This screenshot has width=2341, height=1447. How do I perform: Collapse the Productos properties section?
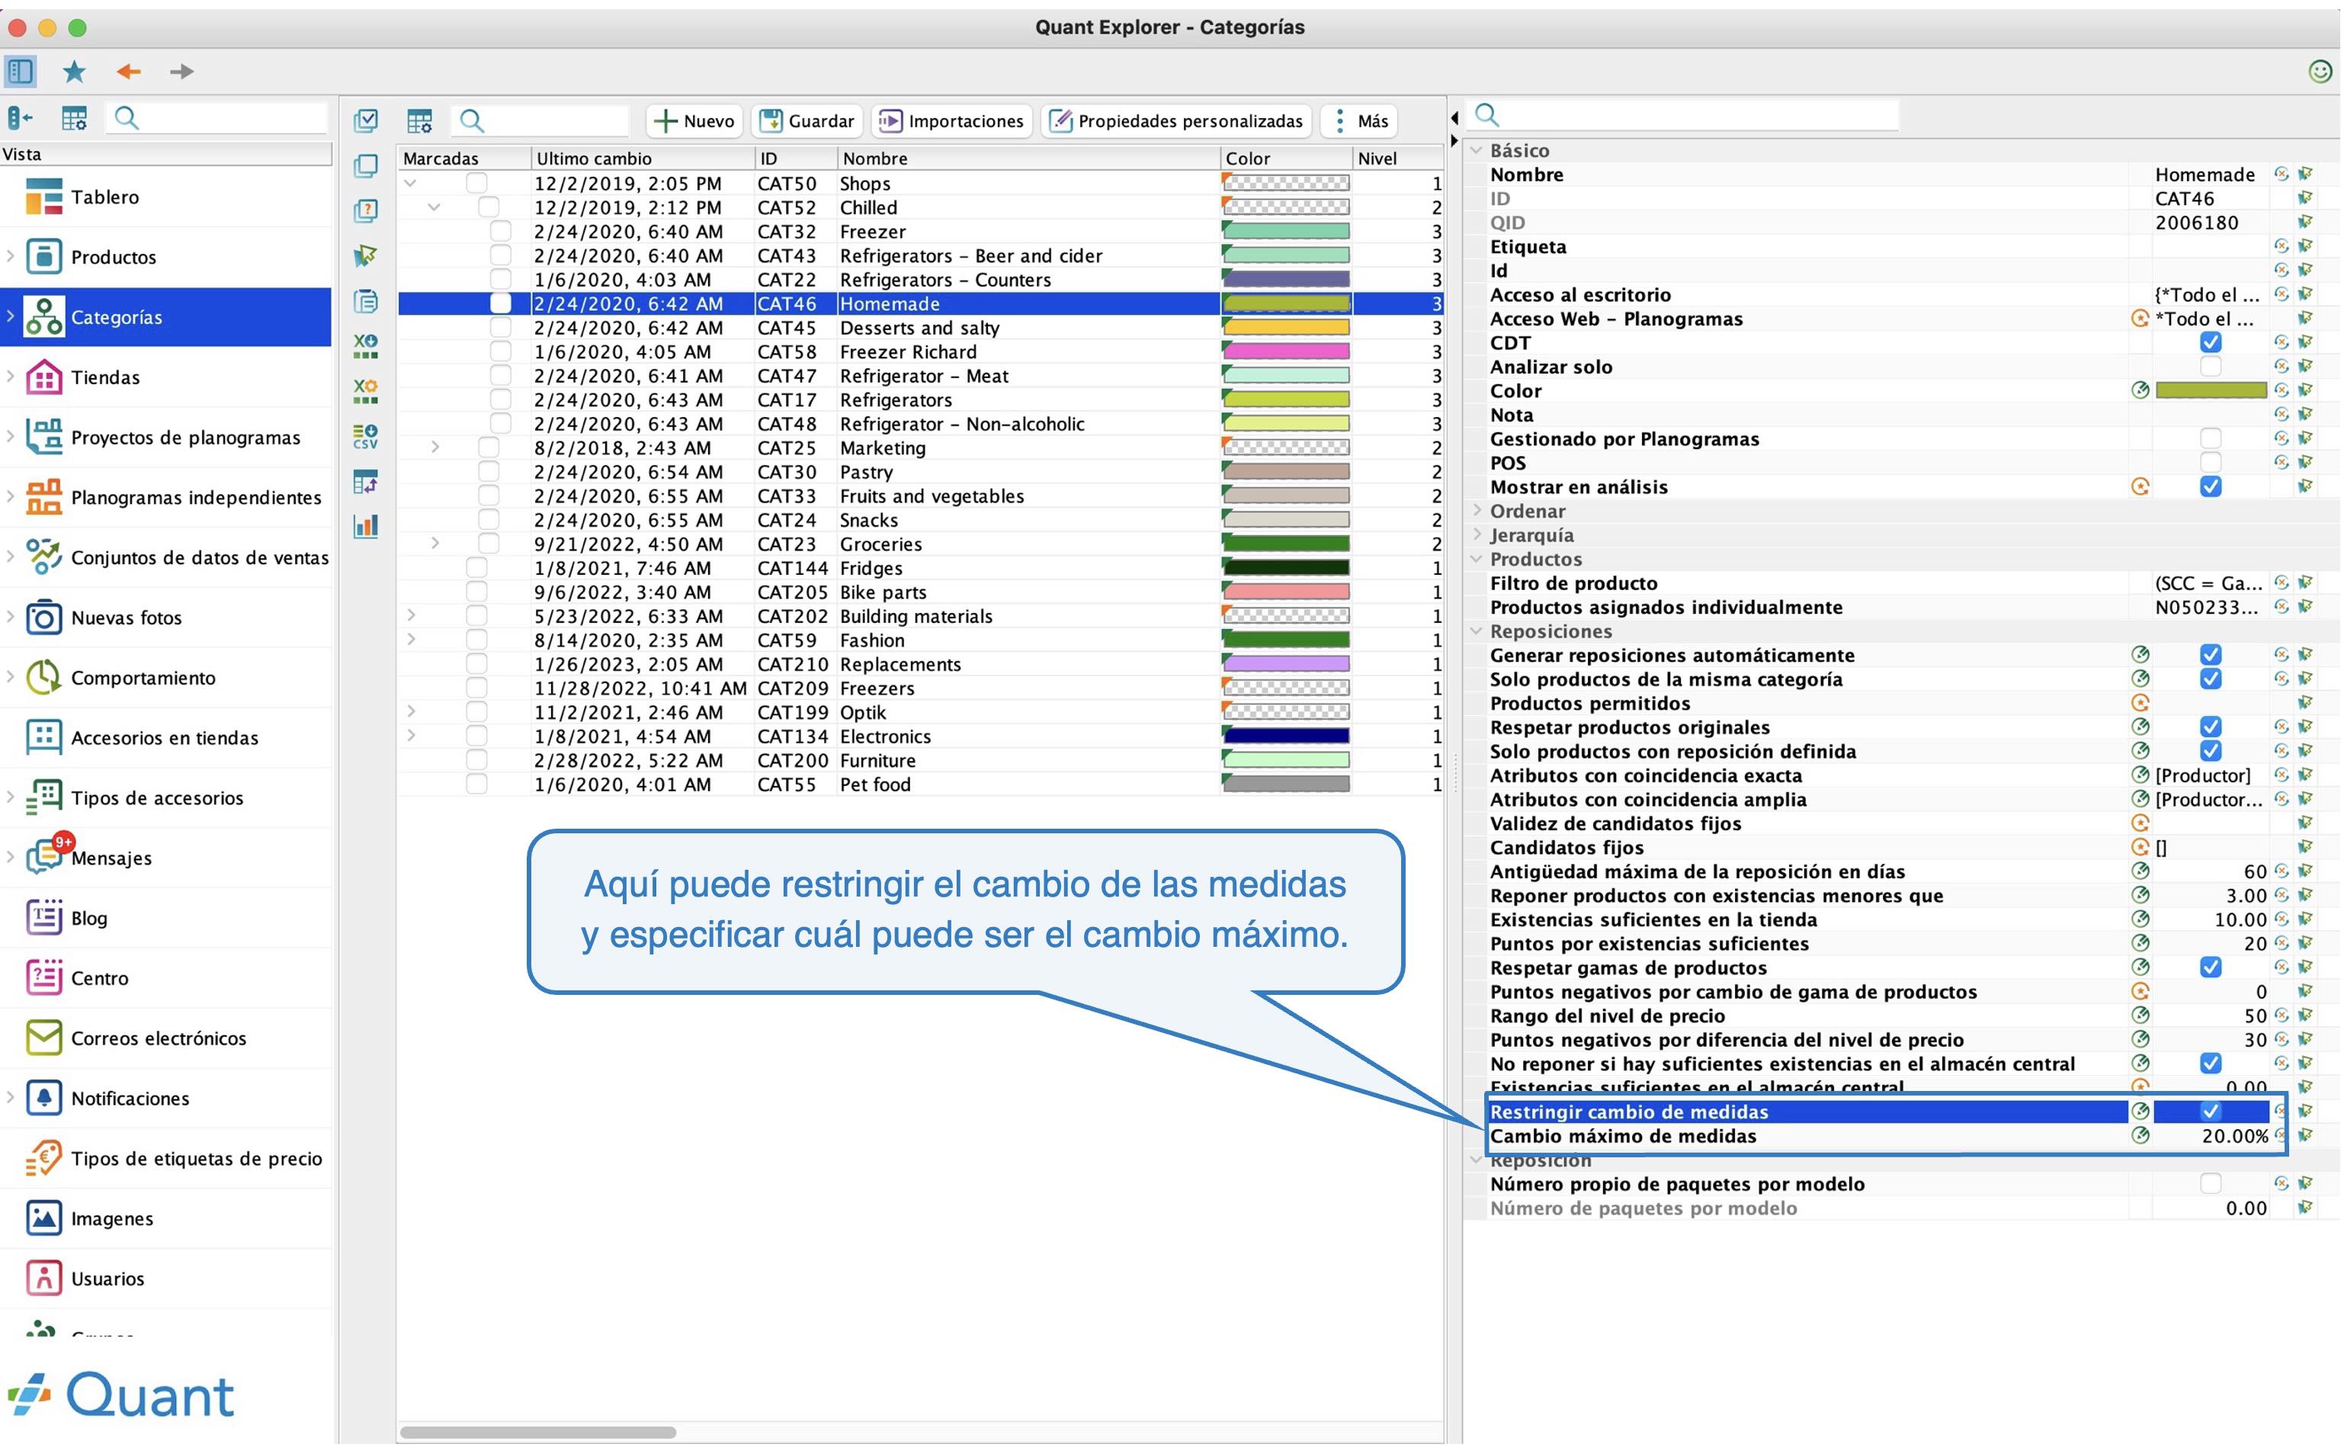pyautogui.click(x=1476, y=559)
